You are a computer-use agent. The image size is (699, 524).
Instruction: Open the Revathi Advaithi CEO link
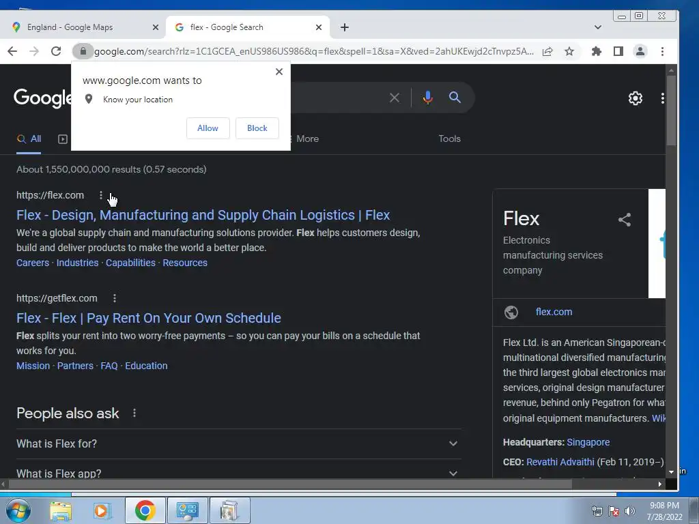560,462
